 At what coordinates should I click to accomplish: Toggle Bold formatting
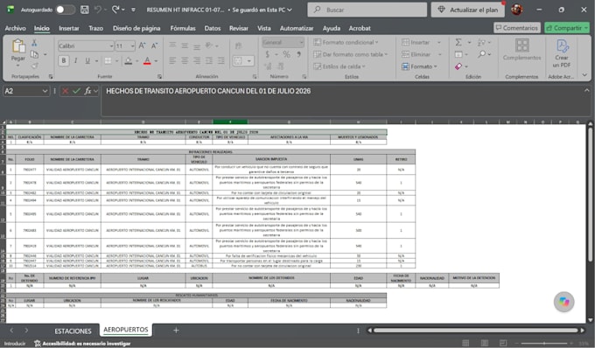[x=63, y=60]
